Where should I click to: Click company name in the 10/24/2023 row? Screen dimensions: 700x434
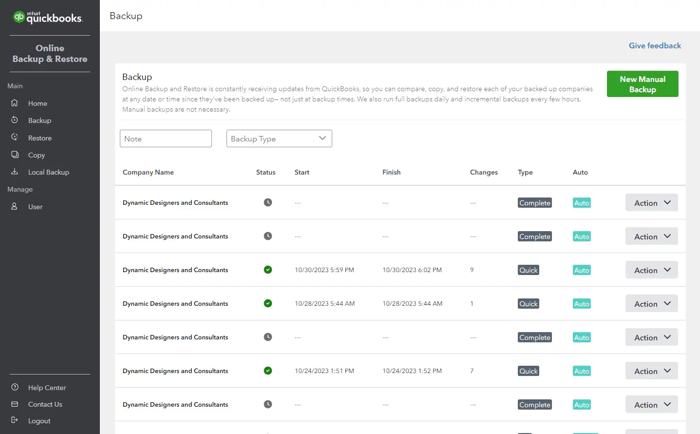click(x=175, y=371)
